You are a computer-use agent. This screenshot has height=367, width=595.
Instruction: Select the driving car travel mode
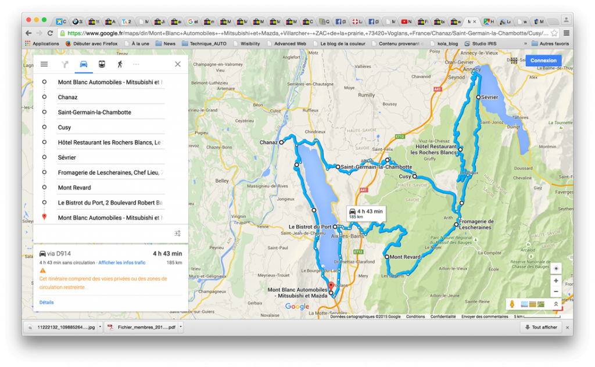pyautogui.click(x=84, y=64)
